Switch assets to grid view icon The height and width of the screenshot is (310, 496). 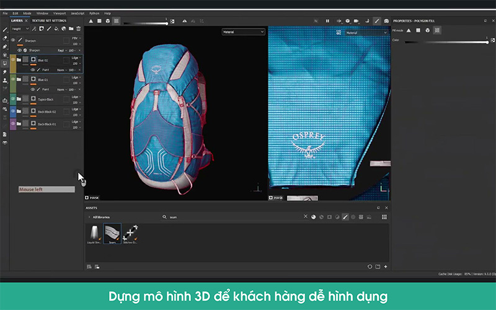tap(384, 217)
